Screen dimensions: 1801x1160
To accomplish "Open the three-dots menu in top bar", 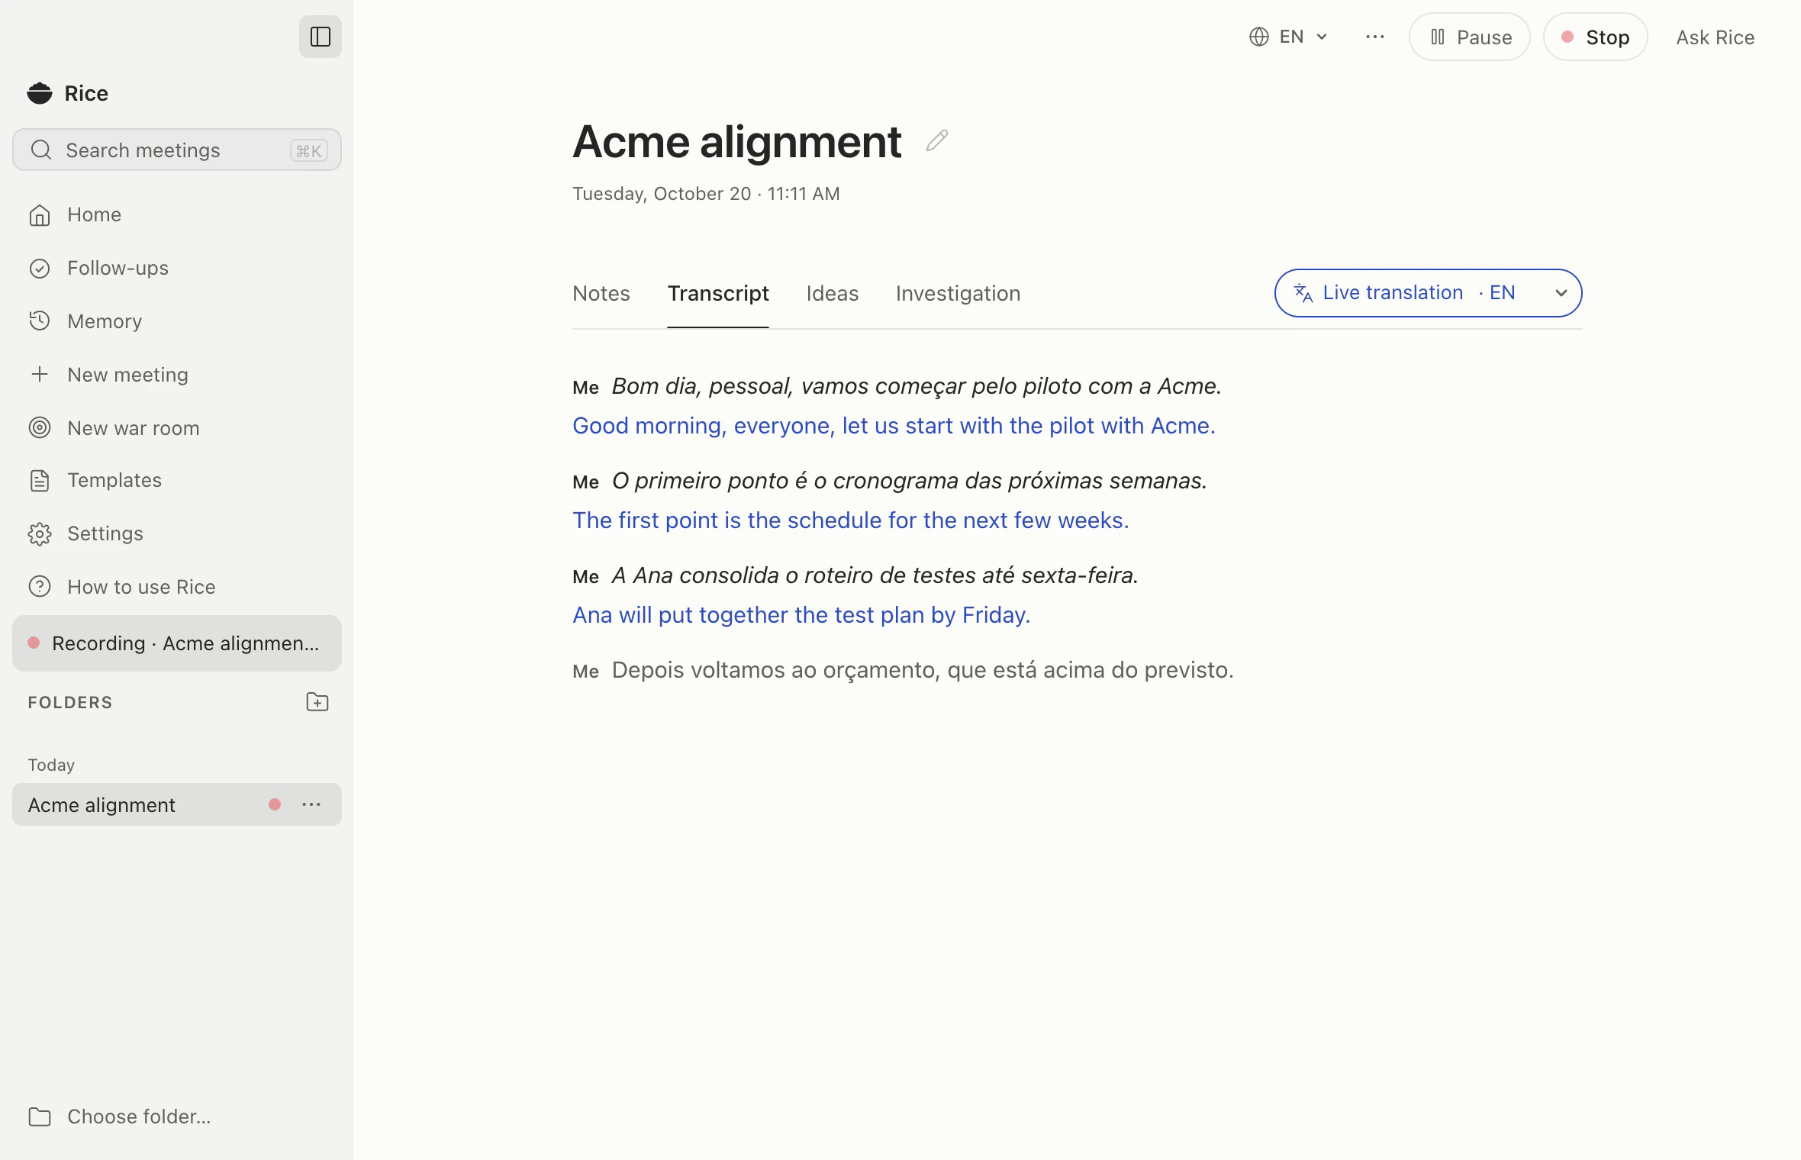I will tap(1374, 37).
